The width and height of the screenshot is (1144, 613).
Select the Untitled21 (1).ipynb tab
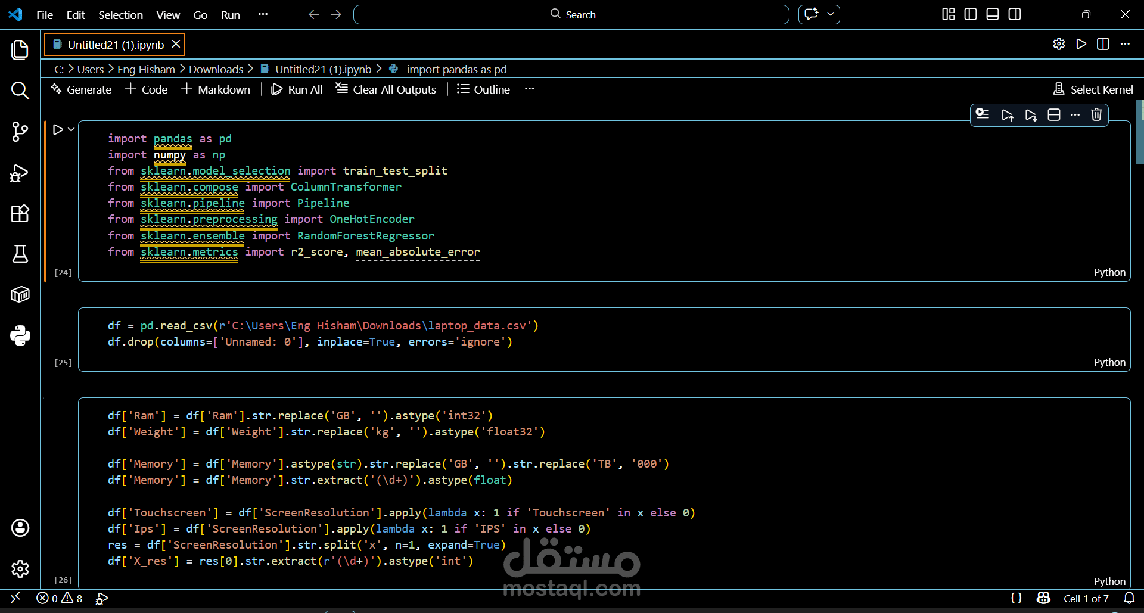(x=115, y=45)
